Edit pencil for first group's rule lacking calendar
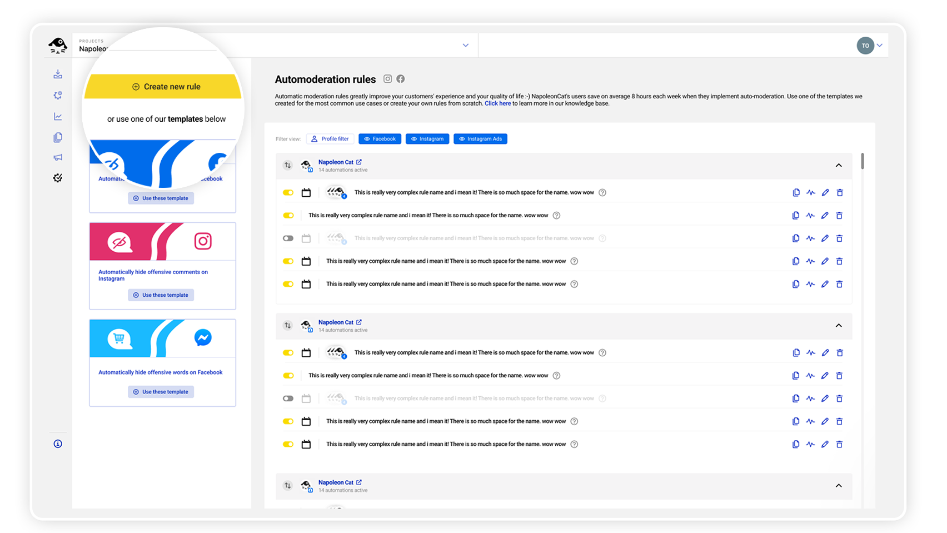 pos(825,216)
